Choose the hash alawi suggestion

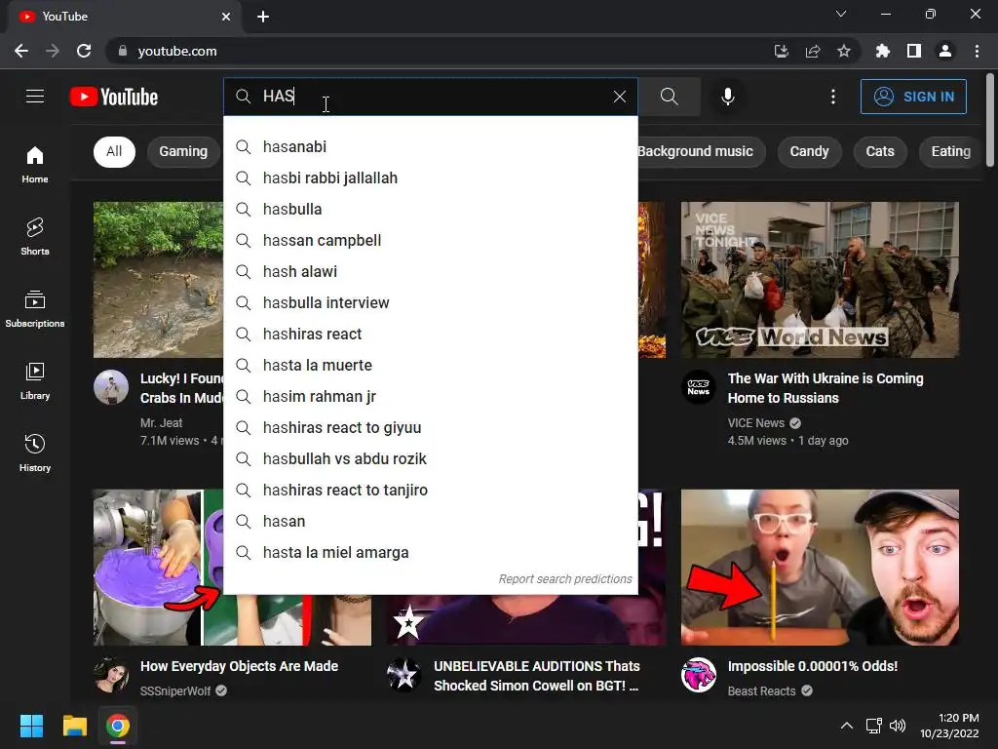[430, 271]
